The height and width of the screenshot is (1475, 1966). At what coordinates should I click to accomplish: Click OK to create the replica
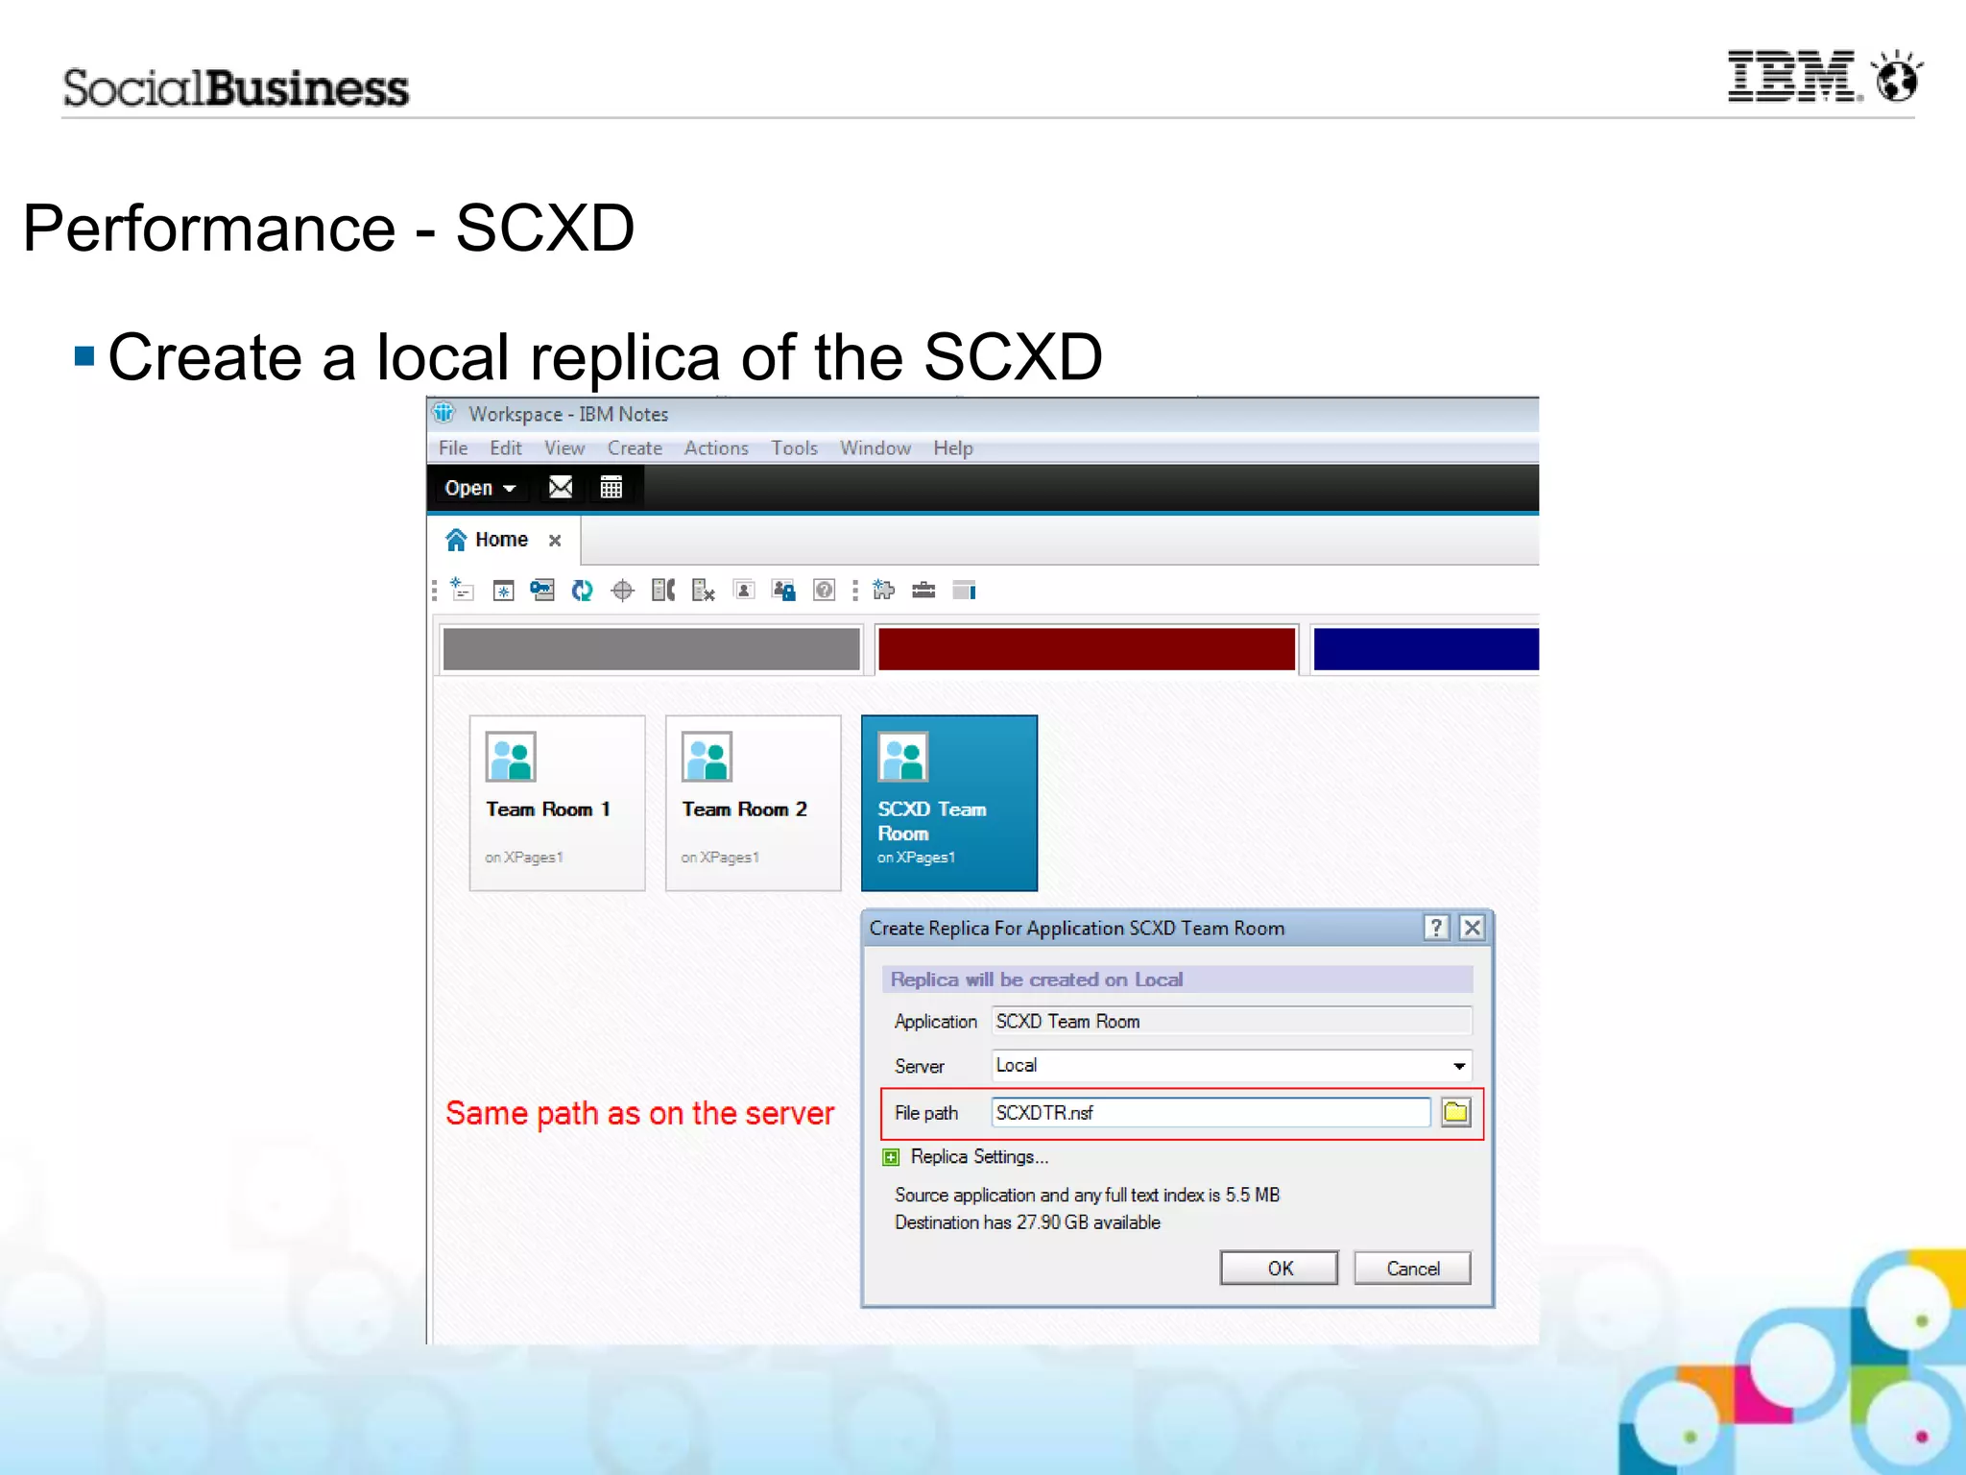point(1279,1268)
